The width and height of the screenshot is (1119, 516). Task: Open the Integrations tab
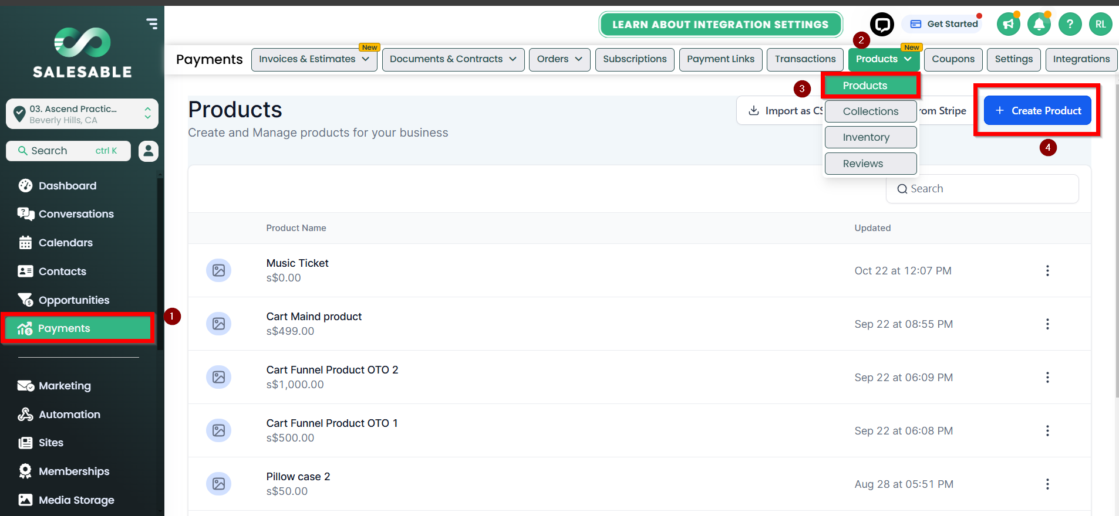click(1081, 59)
